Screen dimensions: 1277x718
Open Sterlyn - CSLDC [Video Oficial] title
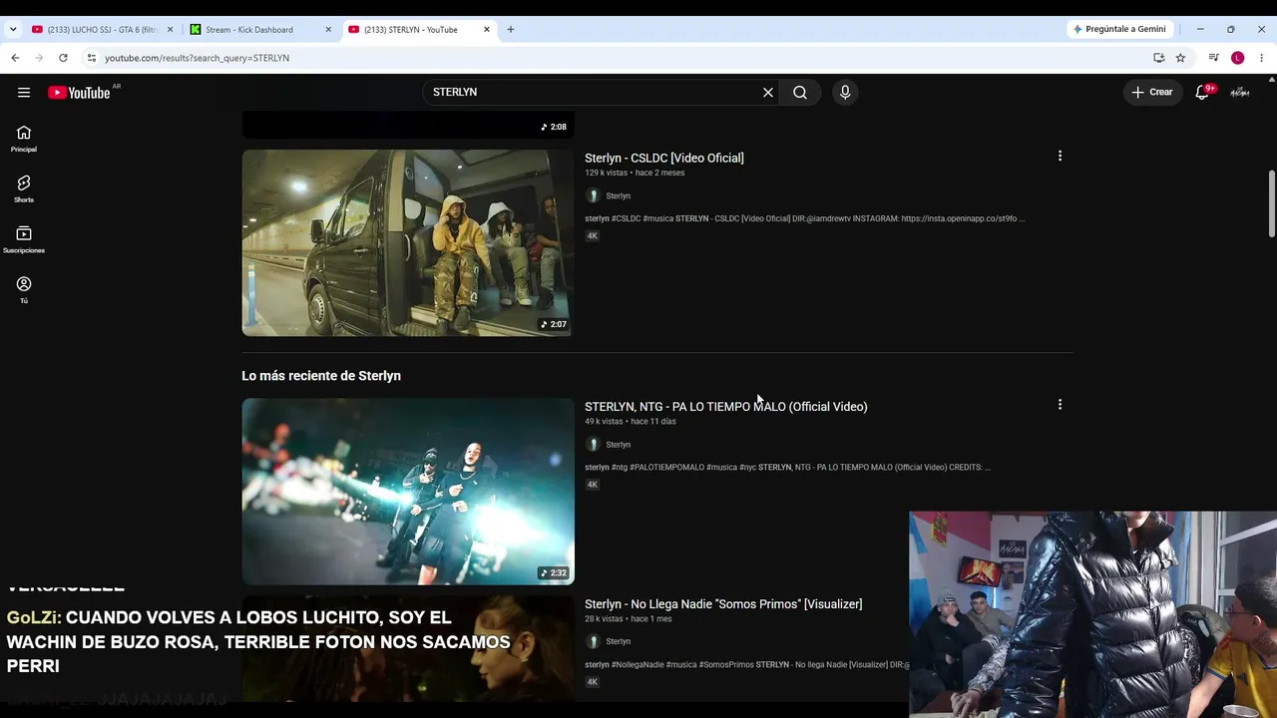click(664, 158)
